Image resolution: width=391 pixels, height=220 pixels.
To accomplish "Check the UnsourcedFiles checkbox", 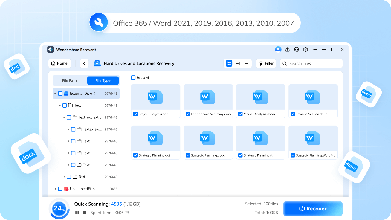I will [60, 189].
